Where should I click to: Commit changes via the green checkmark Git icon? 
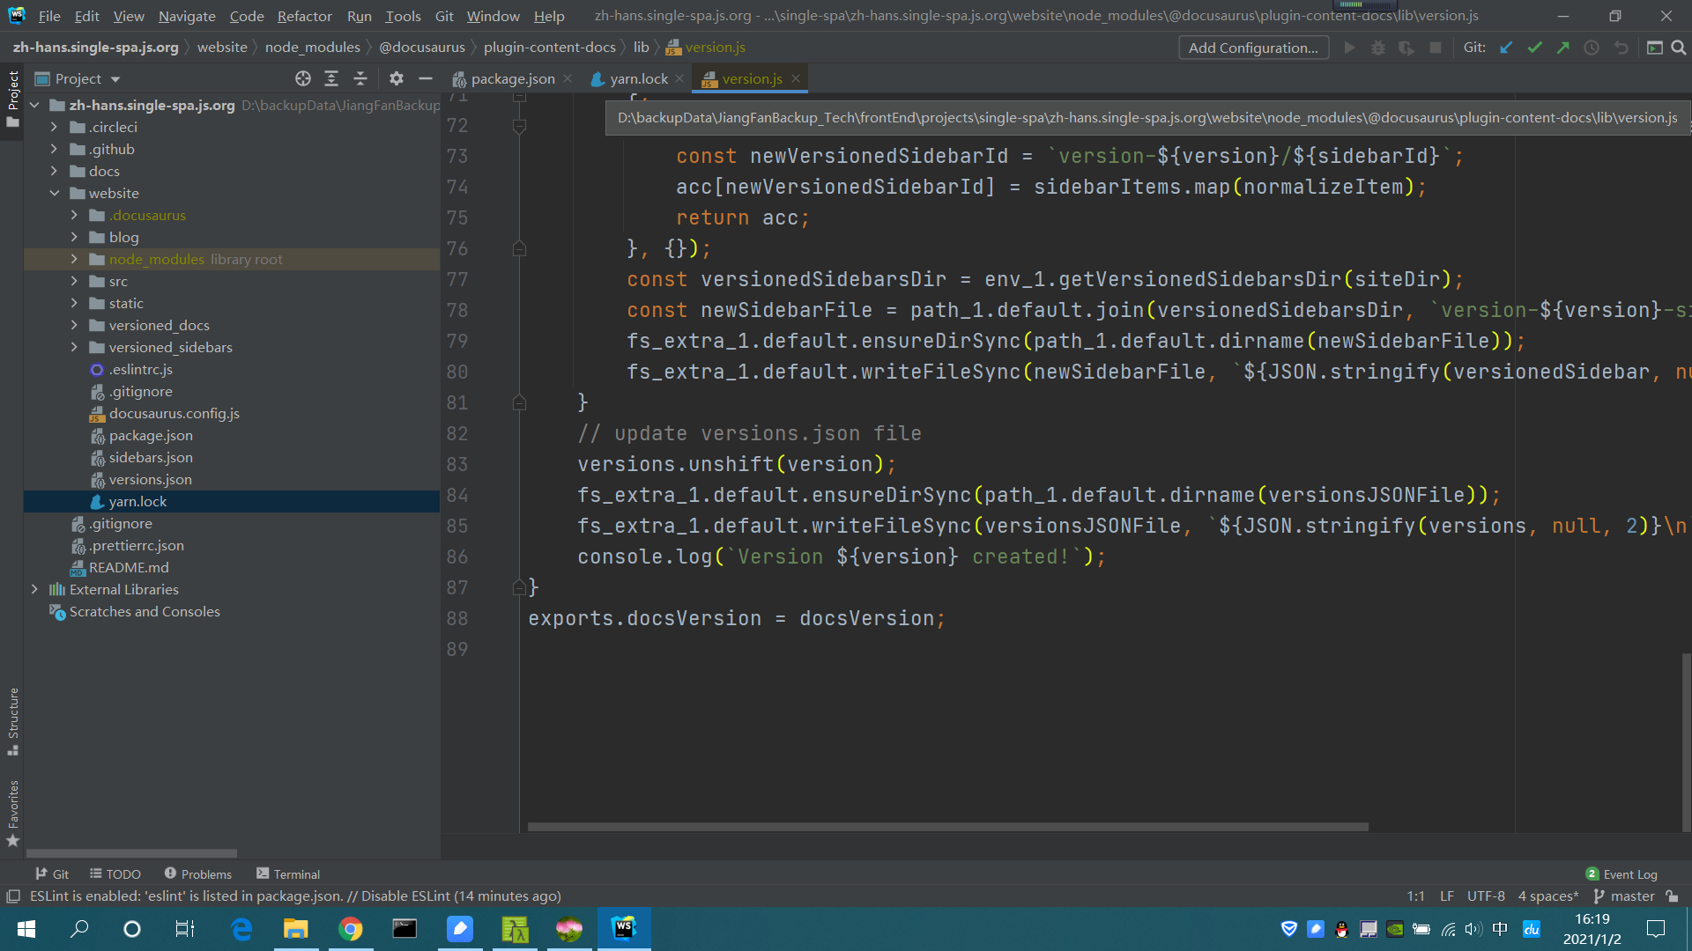coord(1535,48)
